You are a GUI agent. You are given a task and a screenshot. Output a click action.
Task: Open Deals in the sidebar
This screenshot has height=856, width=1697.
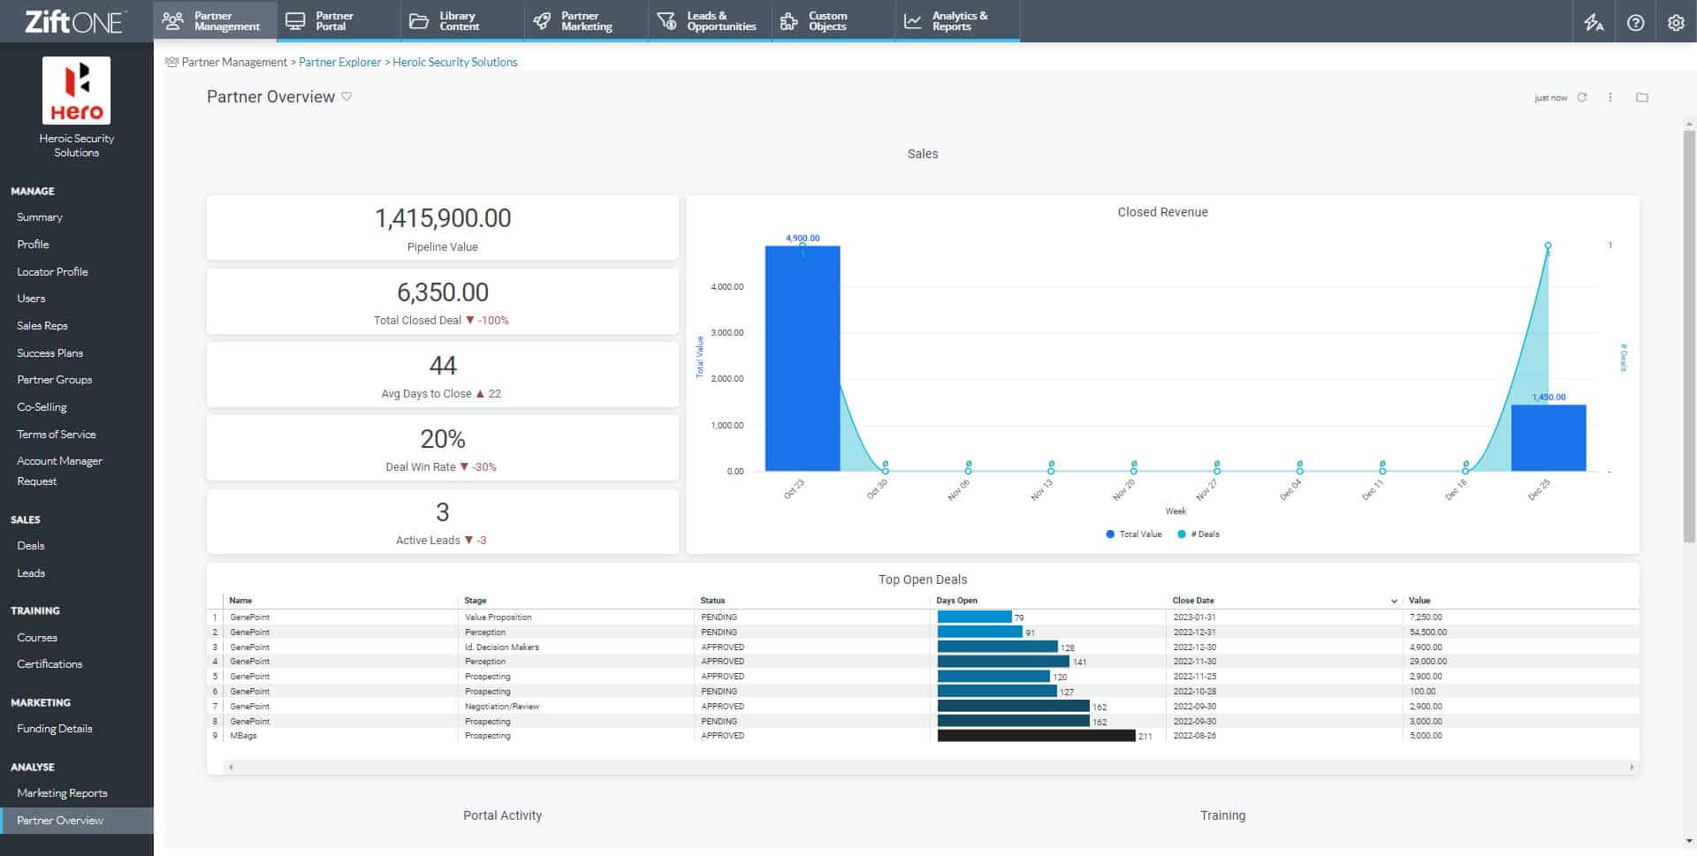(x=31, y=546)
